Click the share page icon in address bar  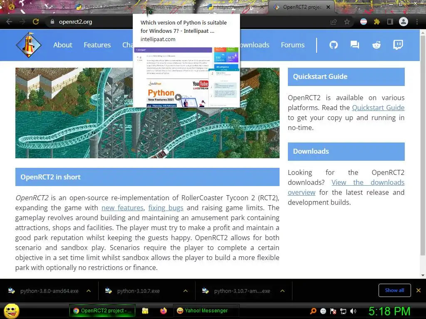[x=334, y=22]
